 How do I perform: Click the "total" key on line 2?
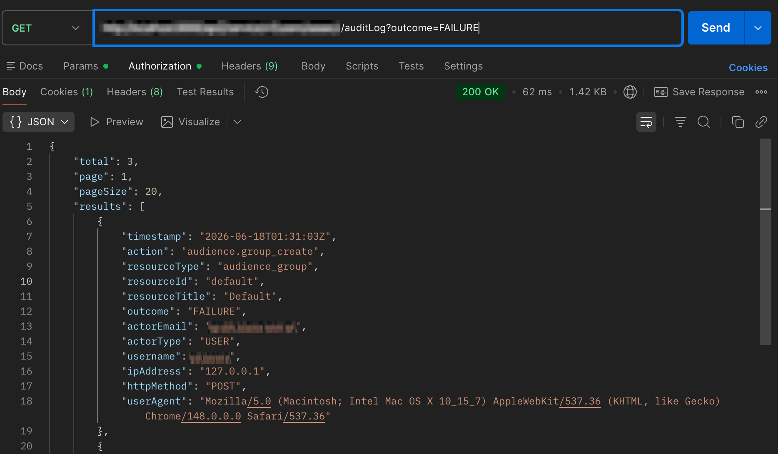94,161
